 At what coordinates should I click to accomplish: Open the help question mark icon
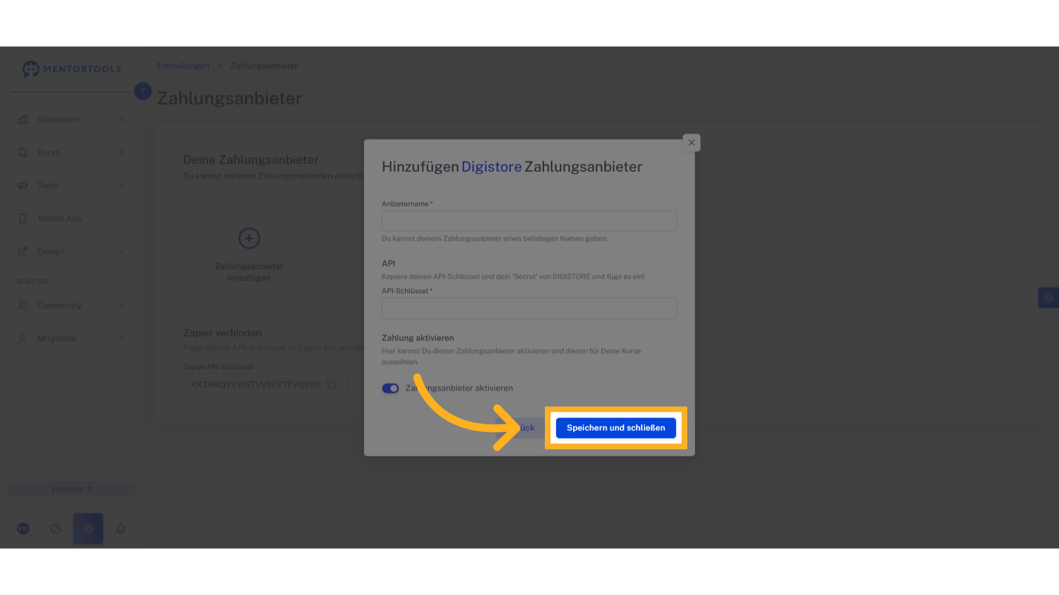[56, 529]
